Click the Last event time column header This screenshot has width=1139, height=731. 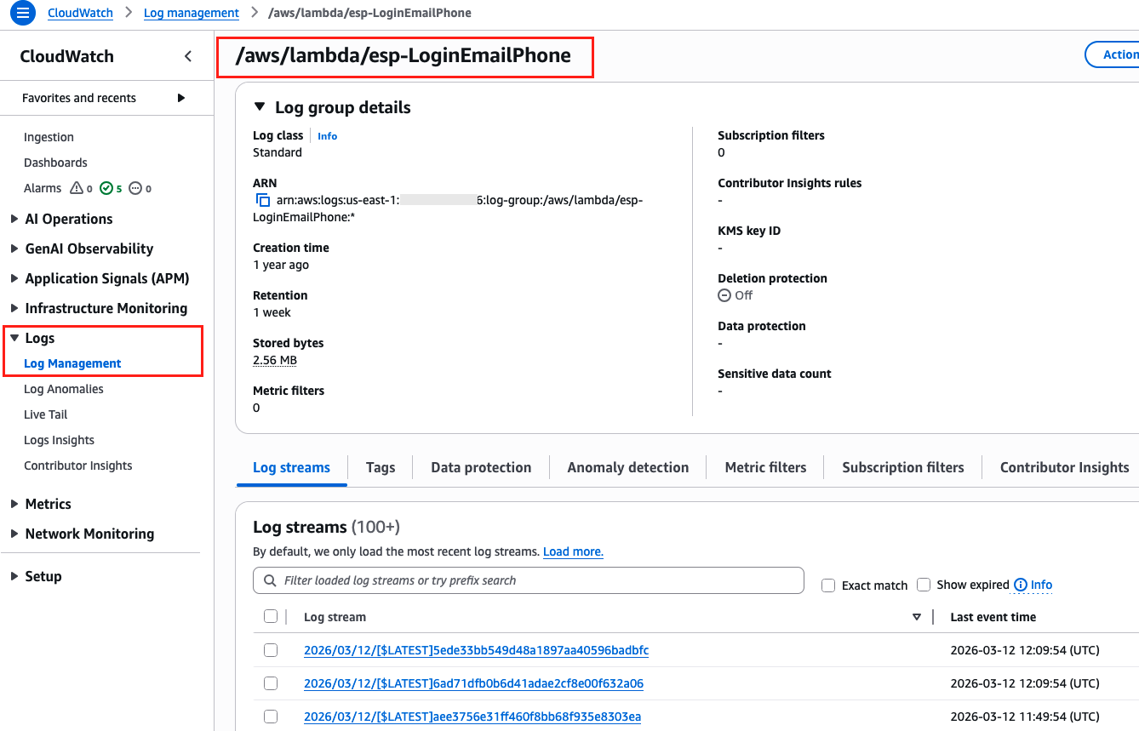993,617
